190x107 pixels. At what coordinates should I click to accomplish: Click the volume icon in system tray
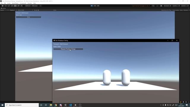click(x=170, y=105)
